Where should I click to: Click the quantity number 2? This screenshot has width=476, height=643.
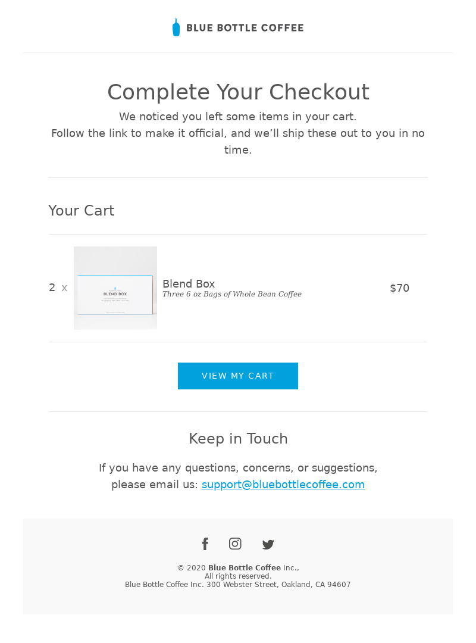point(52,288)
